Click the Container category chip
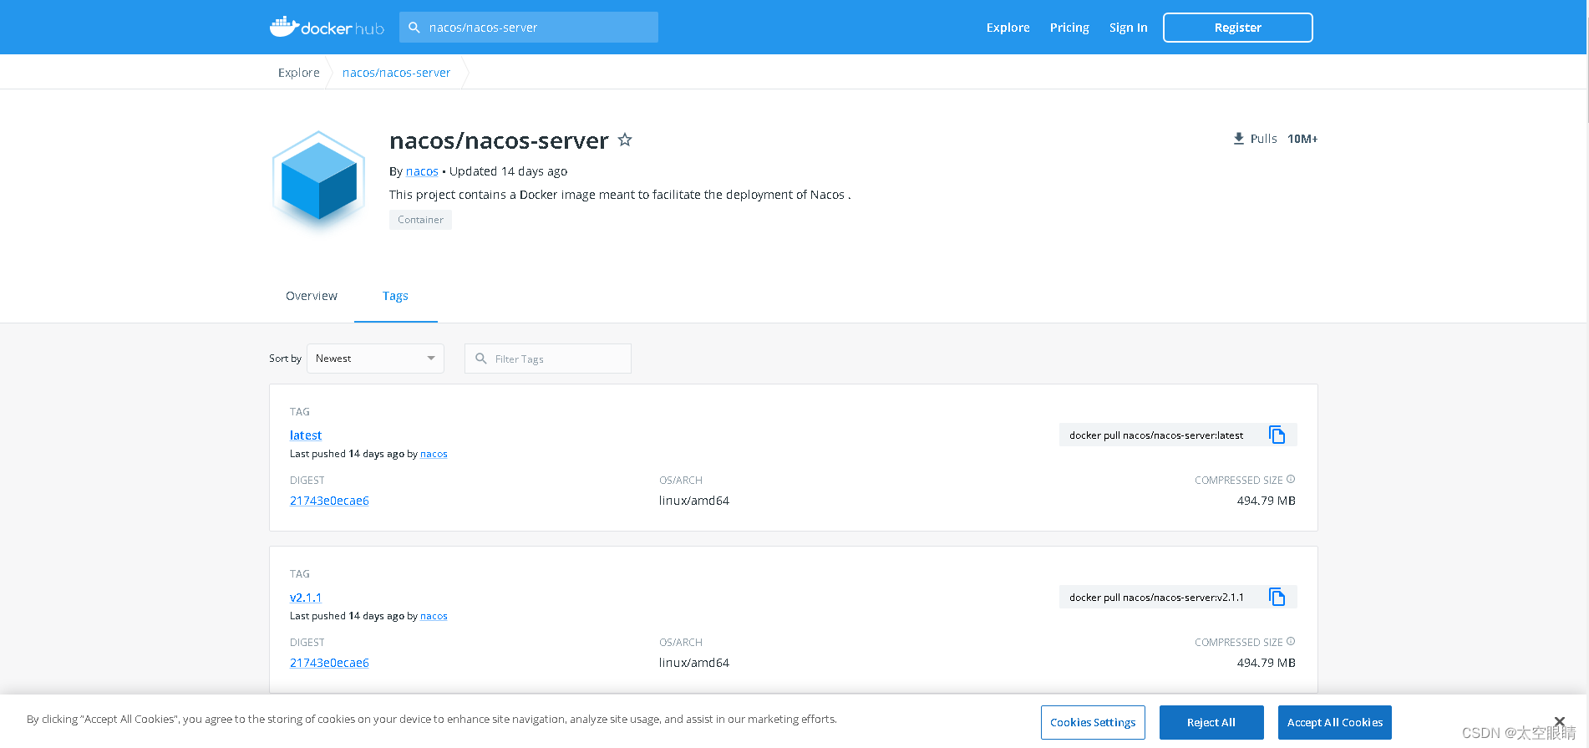Image resolution: width=1589 pixels, height=748 pixels. [x=420, y=220]
